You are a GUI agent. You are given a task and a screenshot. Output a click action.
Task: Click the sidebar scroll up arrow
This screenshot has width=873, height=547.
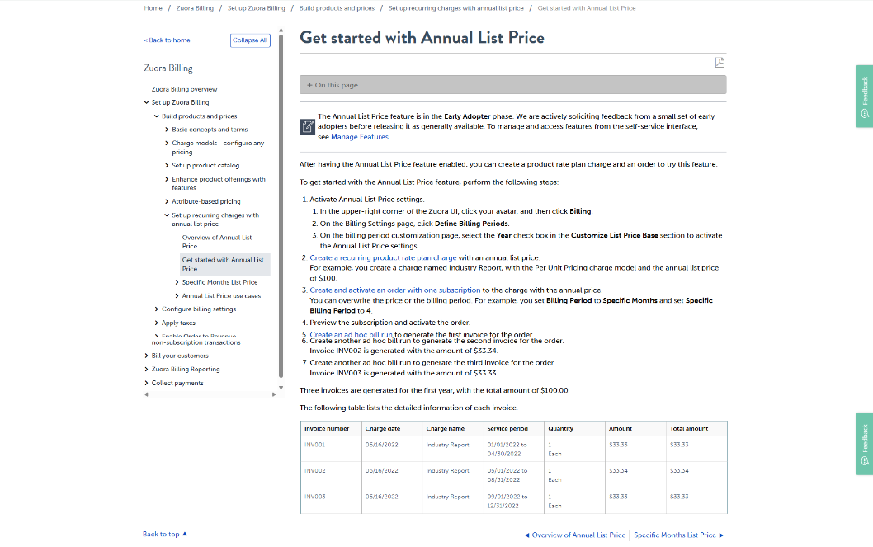point(281,31)
